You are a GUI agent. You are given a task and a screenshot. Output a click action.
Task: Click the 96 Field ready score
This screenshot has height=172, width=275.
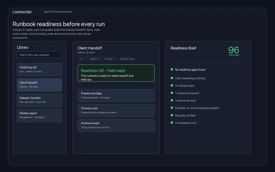tap(234, 51)
